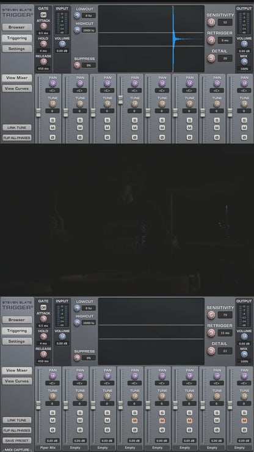Click the Suppress knob in upper plugin
This screenshot has height=452, width=254.
[x=77, y=65]
